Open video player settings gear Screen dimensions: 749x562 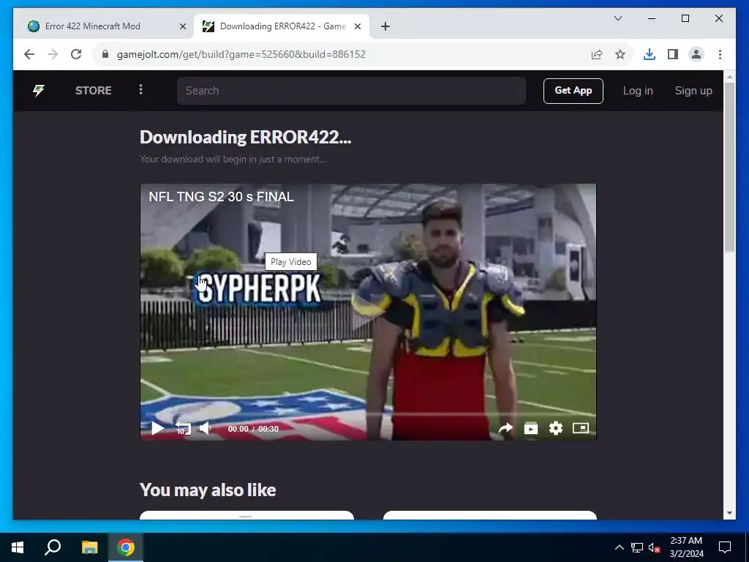coord(556,428)
